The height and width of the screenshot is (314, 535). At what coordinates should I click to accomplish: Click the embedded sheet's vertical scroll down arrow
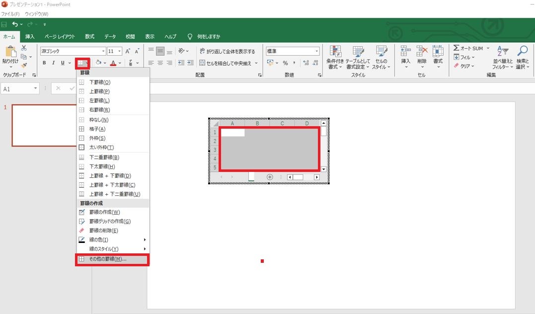[323, 169]
